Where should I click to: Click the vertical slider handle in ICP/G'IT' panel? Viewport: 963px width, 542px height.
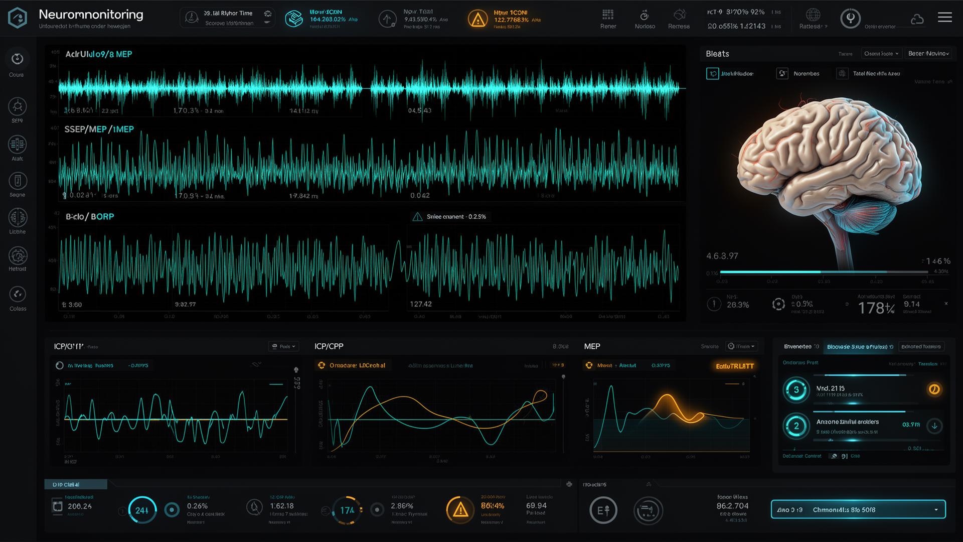pyautogui.click(x=296, y=370)
